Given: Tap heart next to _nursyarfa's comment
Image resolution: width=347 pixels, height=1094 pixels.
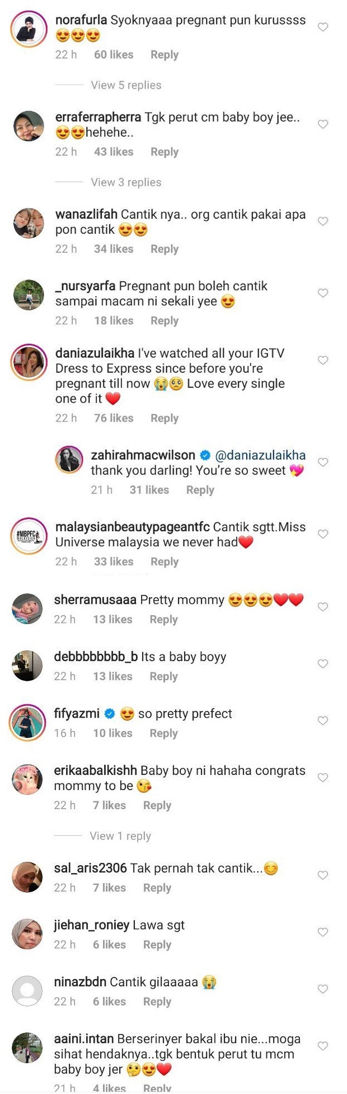Looking at the screenshot, I should (323, 293).
